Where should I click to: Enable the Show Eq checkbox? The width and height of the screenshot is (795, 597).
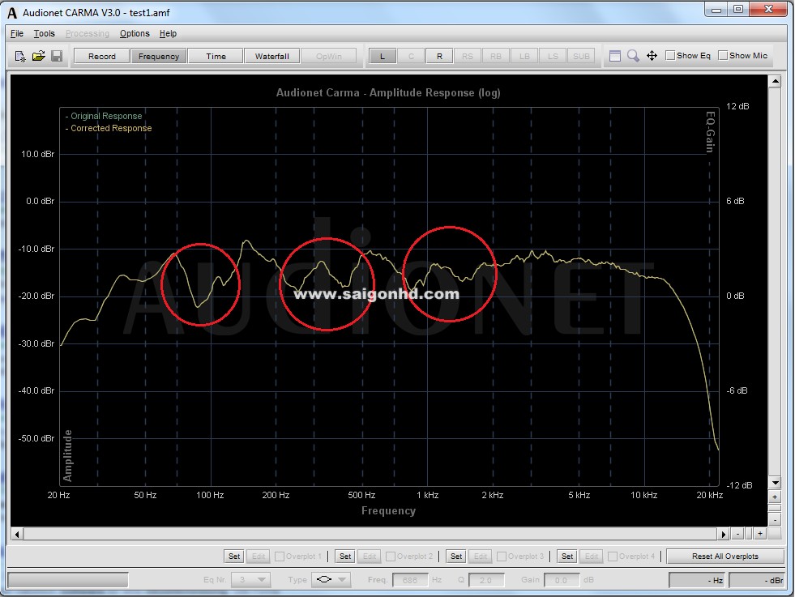[x=669, y=55]
